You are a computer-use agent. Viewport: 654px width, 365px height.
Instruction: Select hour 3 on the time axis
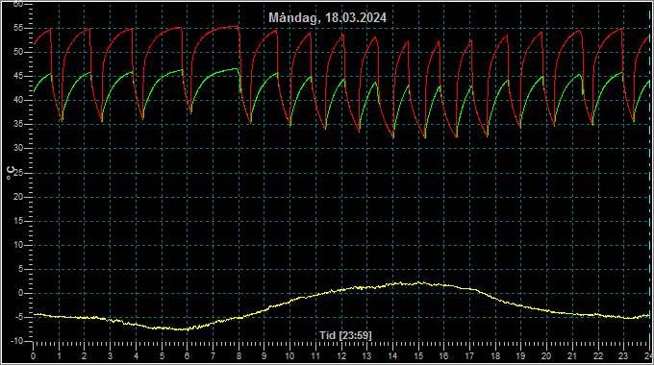pos(110,356)
